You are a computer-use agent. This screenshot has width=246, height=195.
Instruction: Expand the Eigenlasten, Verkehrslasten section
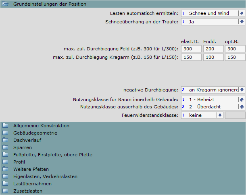pos(45,176)
